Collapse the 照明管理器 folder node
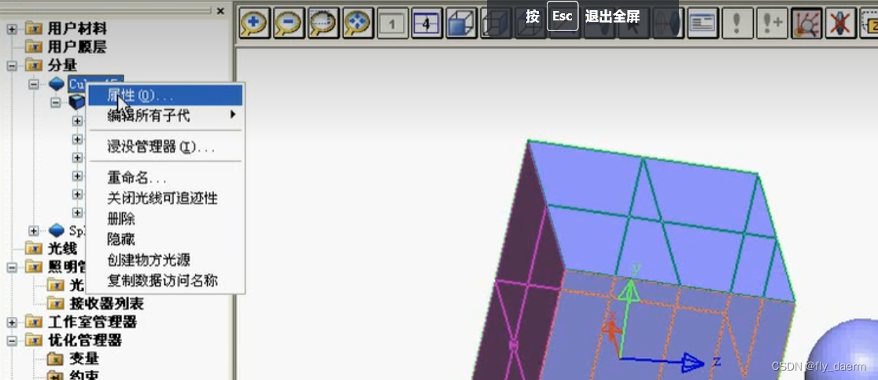Viewport: 878px width, 380px height. [x=12, y=267]
